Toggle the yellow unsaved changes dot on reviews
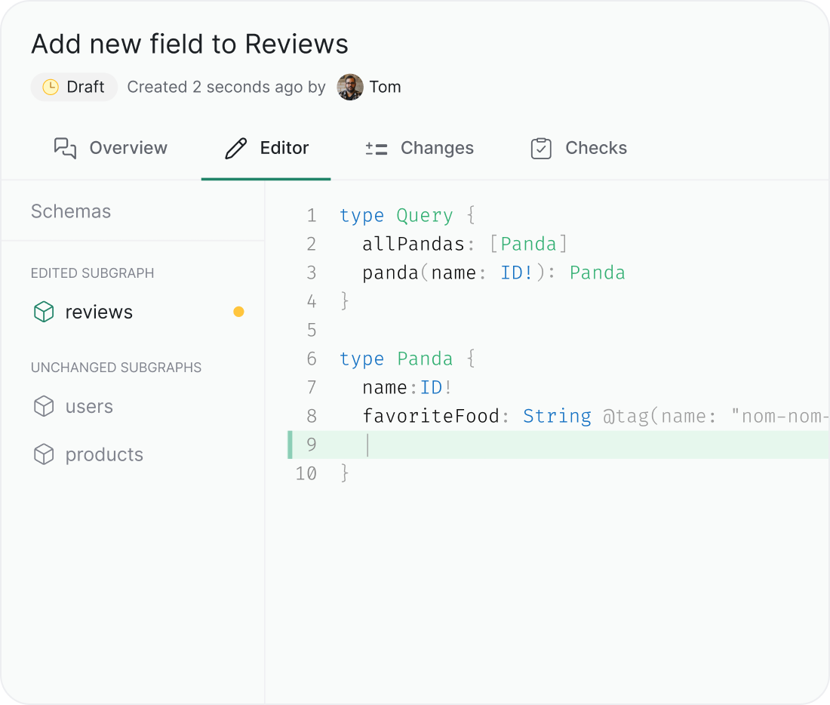 click(x=239, y=311)
